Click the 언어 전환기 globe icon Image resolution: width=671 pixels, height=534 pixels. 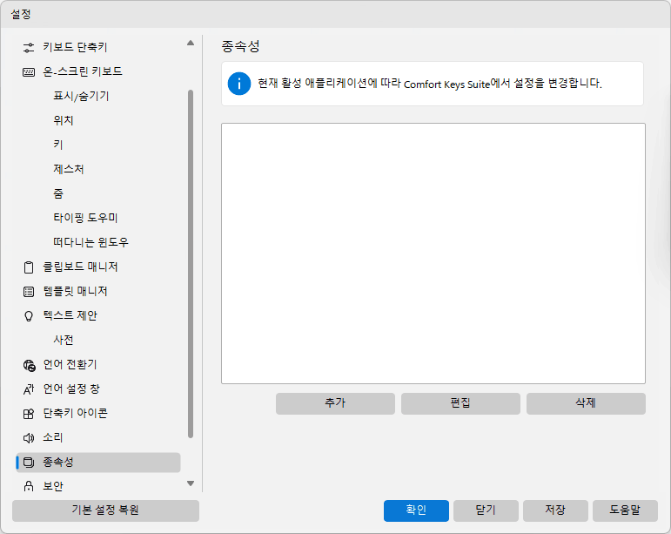click(29, 365)
